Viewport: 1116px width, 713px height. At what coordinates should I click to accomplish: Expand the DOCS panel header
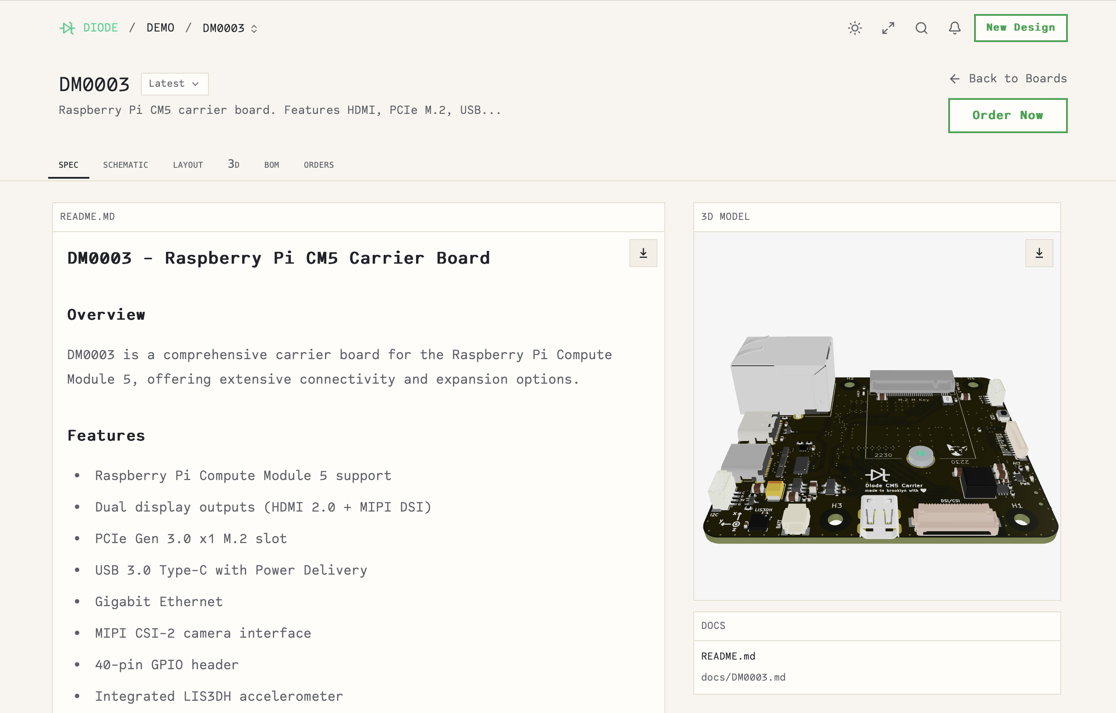tap(713, 626)
